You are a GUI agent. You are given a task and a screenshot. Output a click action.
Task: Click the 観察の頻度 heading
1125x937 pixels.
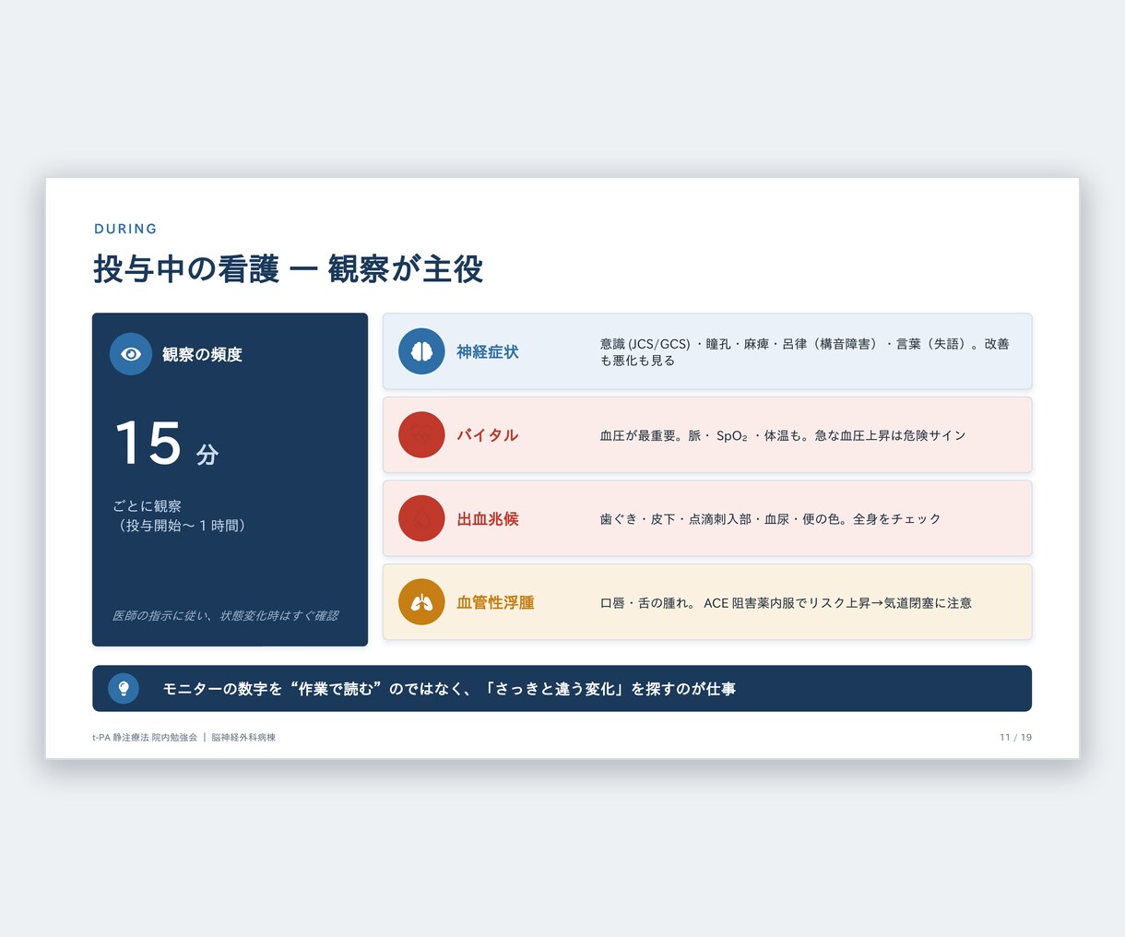click(202, 354)
